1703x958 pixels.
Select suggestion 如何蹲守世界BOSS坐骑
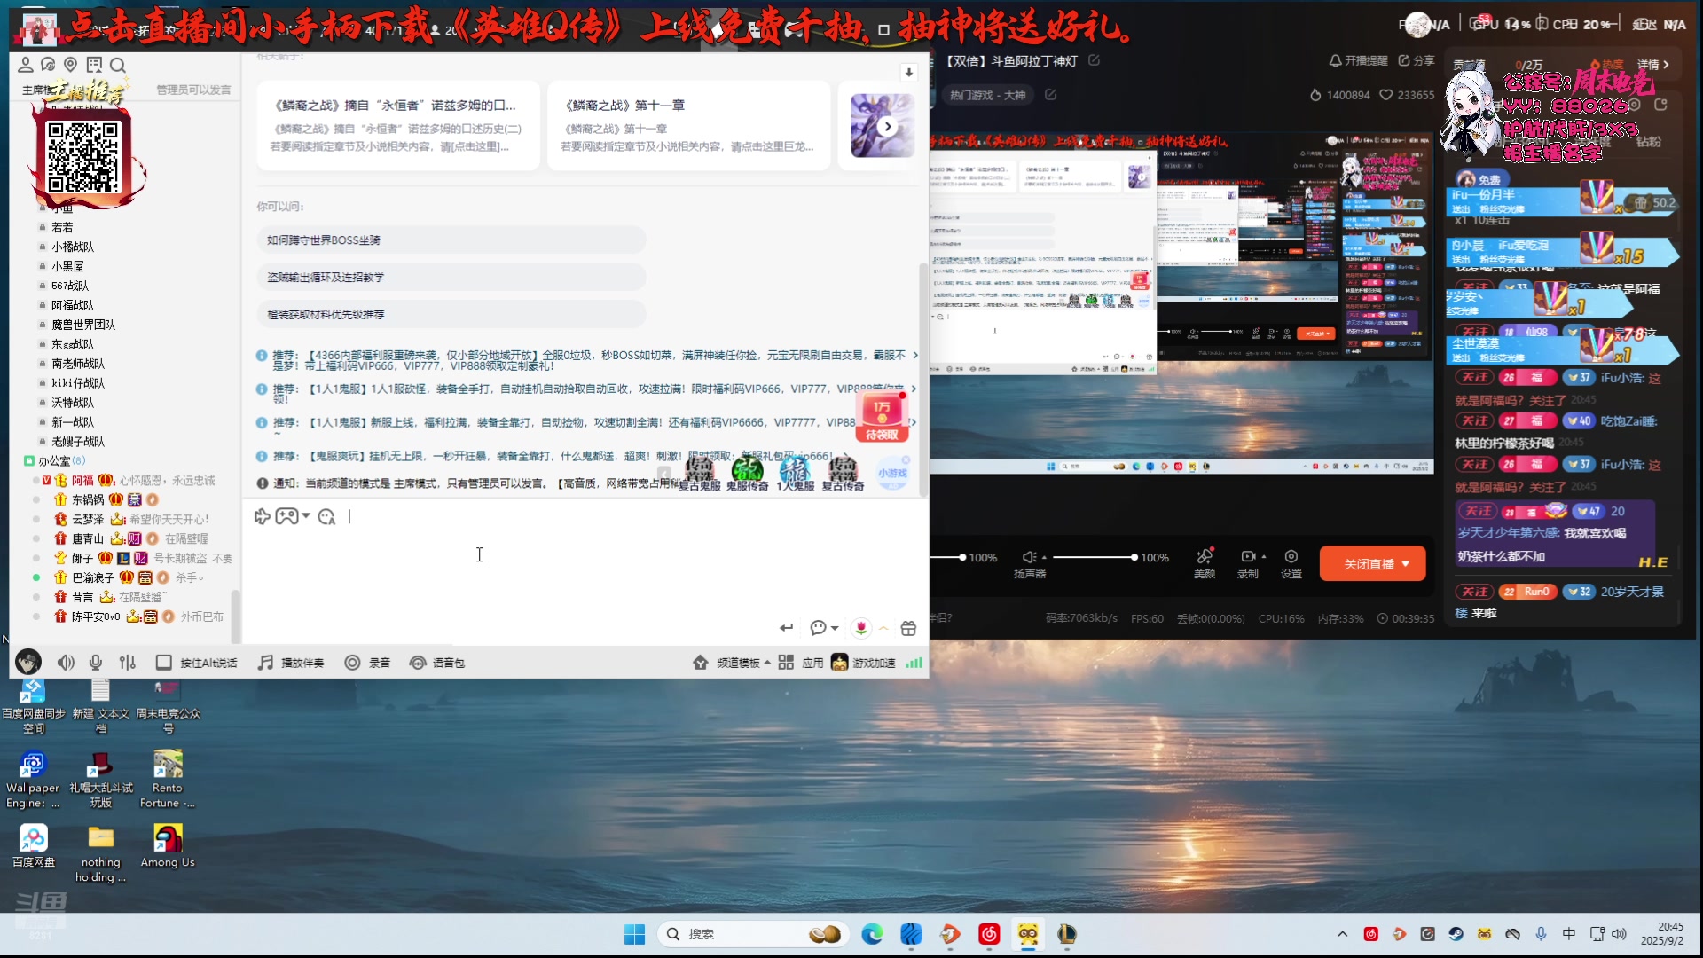451,240
